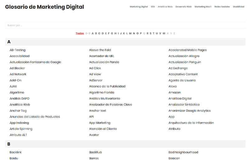Open Desarrollo Web in the top navigation
This screenshot has height=161, width=249.
[x=183, y=7]
